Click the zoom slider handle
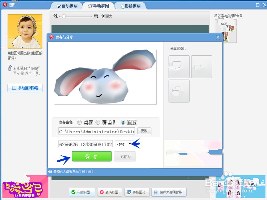 point(64,16)
